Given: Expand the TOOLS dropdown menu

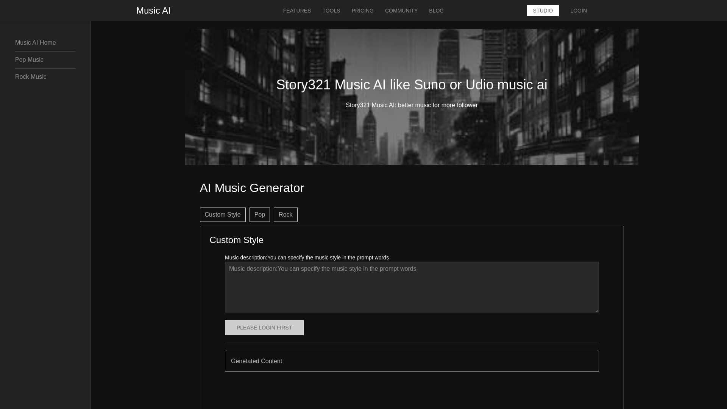Looking at the screenshot, I should (x=331, y=11).
